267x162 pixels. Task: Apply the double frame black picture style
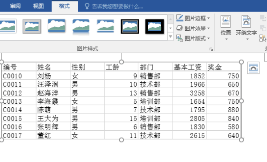[130, 26]
